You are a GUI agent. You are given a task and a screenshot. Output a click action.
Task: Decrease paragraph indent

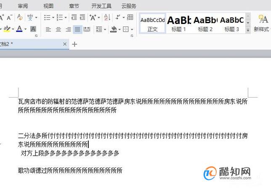(74, 17)
